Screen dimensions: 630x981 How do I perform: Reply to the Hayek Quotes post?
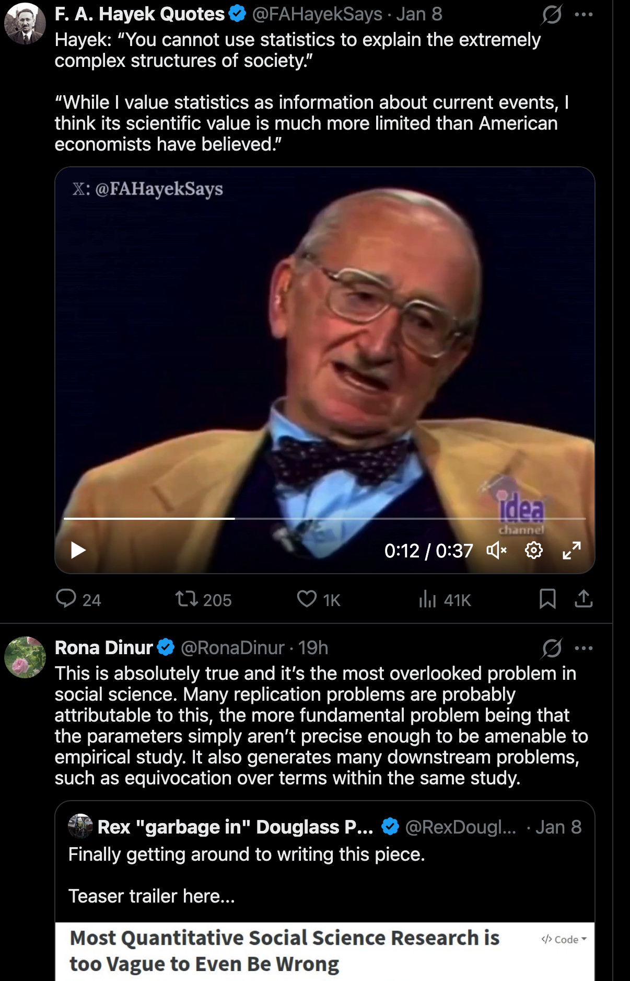tap(66, 599)
